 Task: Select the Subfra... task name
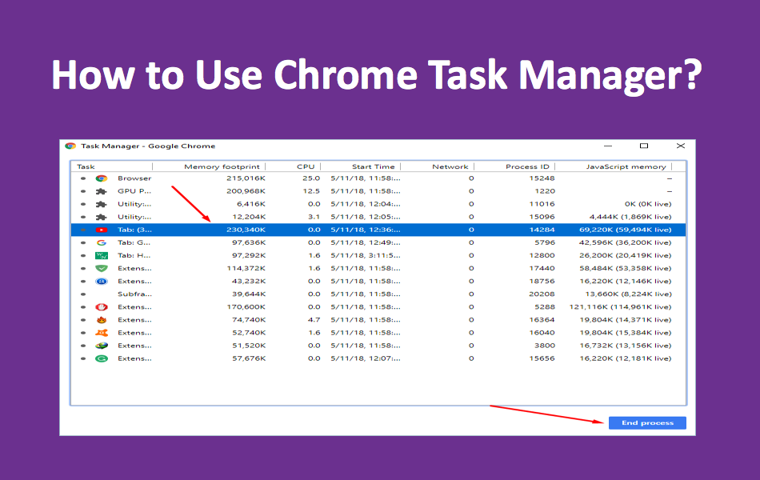click(x=134, y=294)
